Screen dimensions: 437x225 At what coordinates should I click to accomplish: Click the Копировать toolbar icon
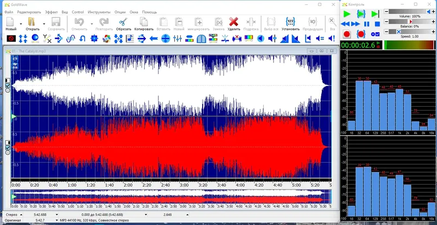(144, 22)
